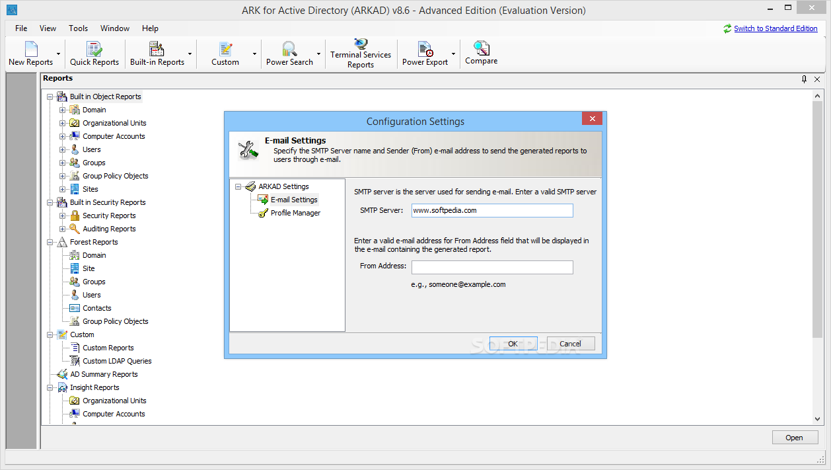The image size is (831, 470).
Task: Open Quick Reports from the toolbar
Action: (94, 49)
